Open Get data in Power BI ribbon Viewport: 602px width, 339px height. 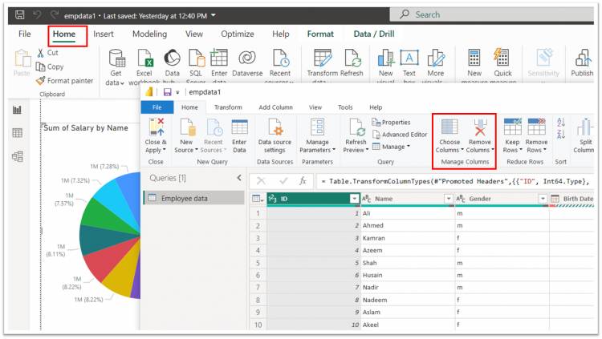[x=116, y=67]
